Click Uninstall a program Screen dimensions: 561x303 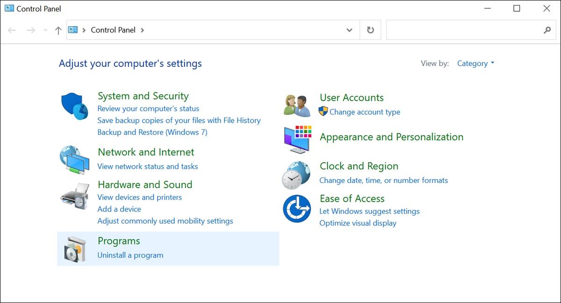pos(130,255)
